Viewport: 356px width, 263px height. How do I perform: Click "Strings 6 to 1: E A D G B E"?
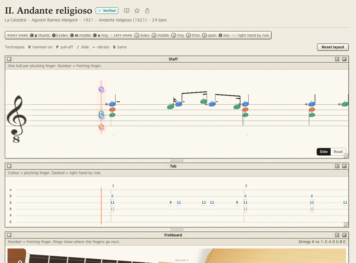click(322, 242)
